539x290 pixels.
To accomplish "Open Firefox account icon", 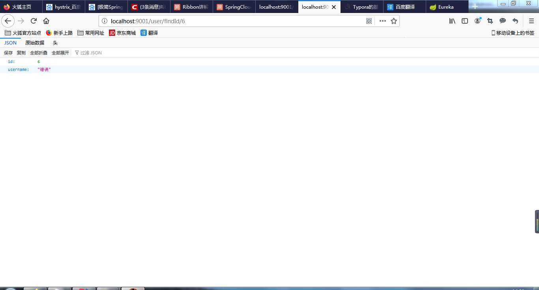I will click(478, 21).
